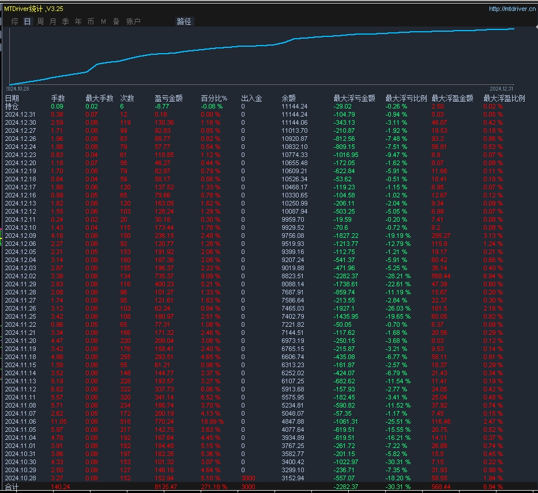Click the 余额 column header
The height and width of the screenshot is (493, 538).
[288, 98]
